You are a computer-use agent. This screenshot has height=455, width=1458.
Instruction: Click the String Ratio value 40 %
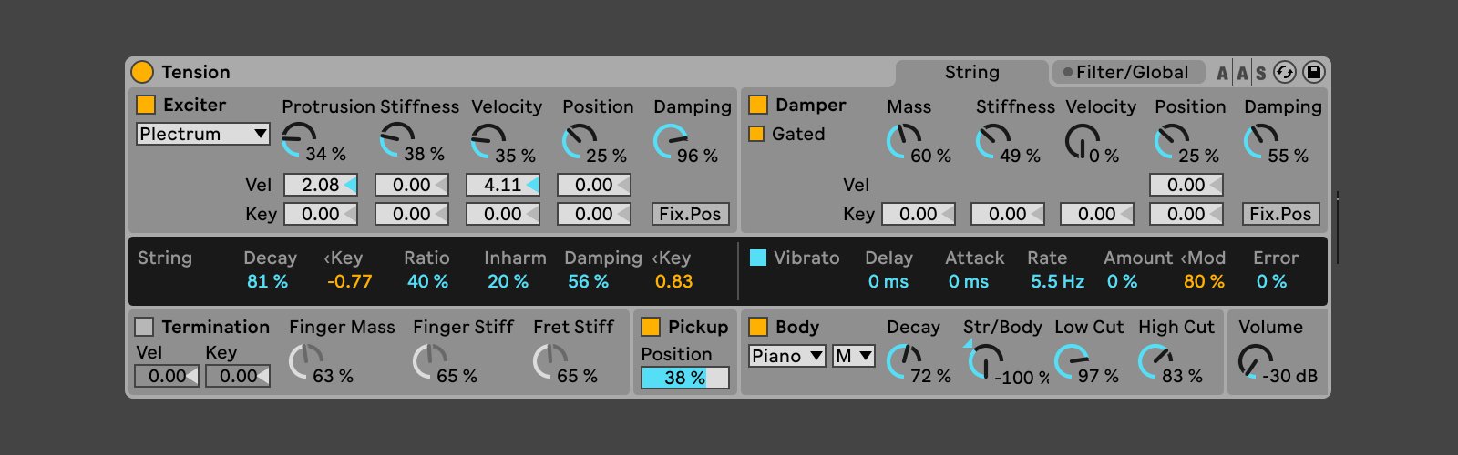(427, 281)
